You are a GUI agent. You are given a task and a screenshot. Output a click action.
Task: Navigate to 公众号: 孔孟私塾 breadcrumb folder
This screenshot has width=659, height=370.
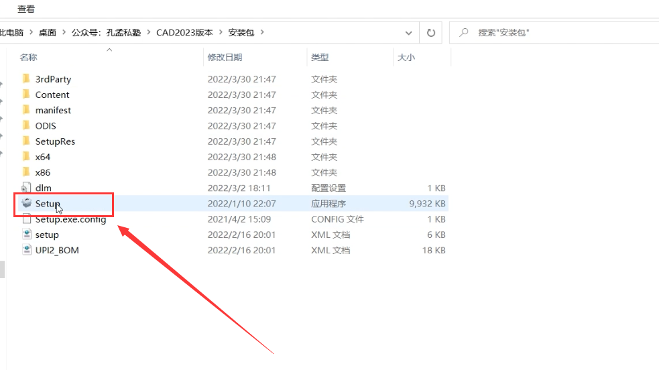pos(106,32)
